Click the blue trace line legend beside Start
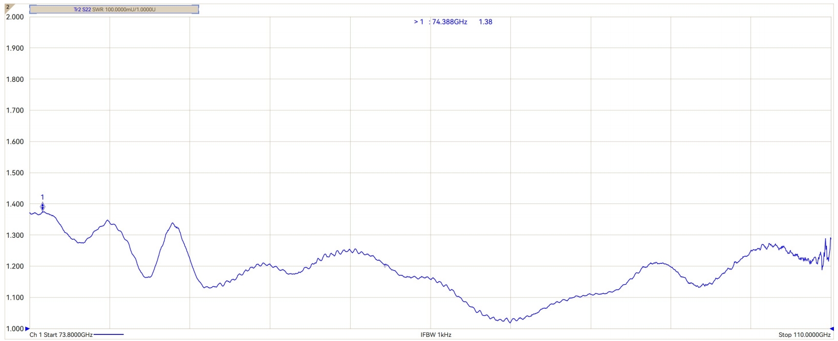Screen dimensions: 838x341 point(109,335)
